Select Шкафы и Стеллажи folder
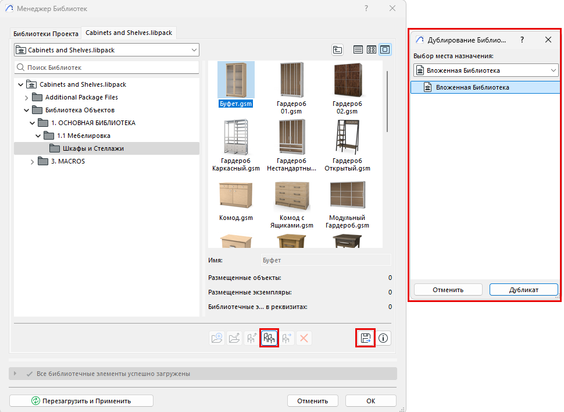 click(106, 148)
